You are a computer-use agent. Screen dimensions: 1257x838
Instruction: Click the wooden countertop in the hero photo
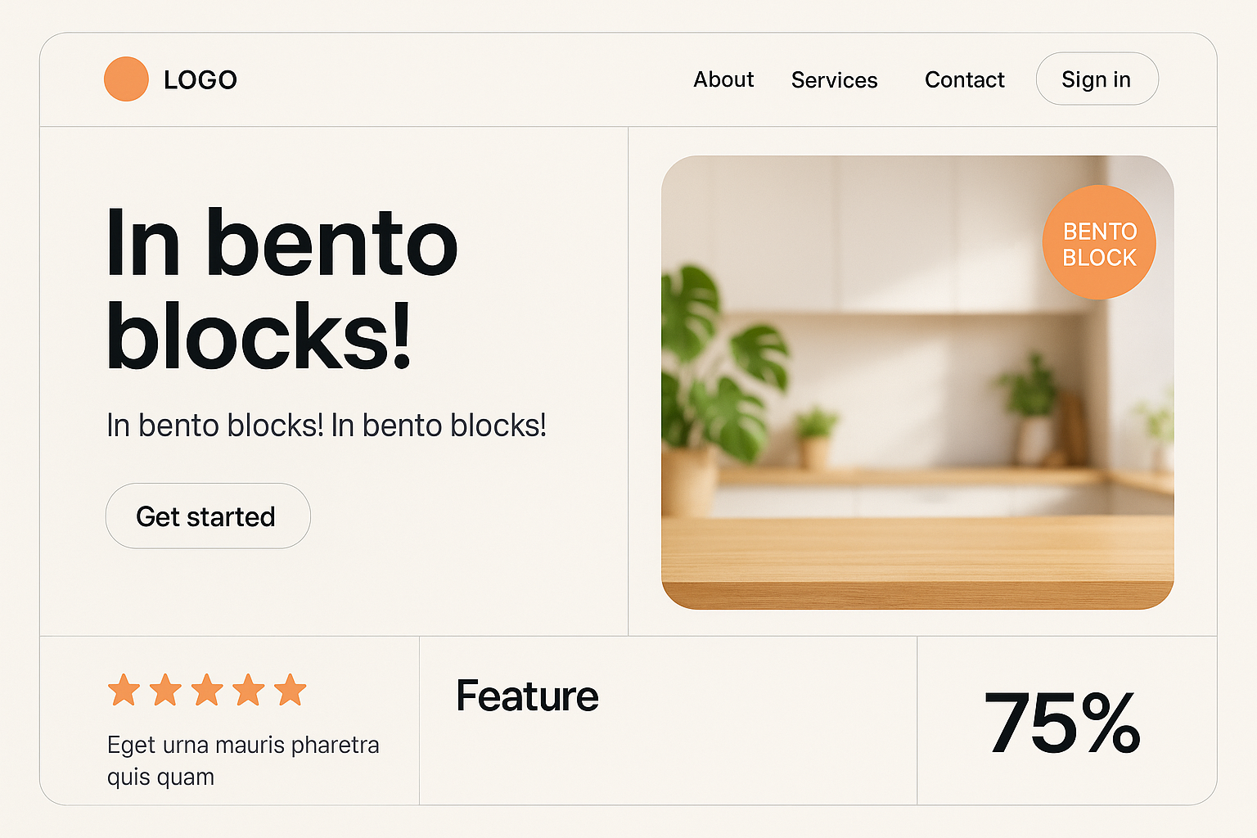click(917, 556)
